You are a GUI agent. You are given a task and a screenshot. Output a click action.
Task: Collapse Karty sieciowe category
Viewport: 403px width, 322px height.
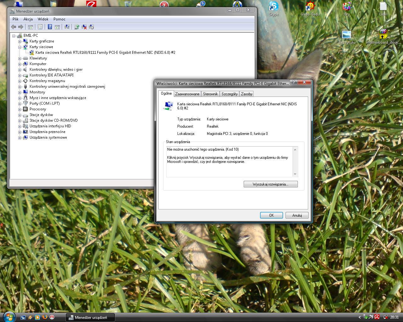20,47
